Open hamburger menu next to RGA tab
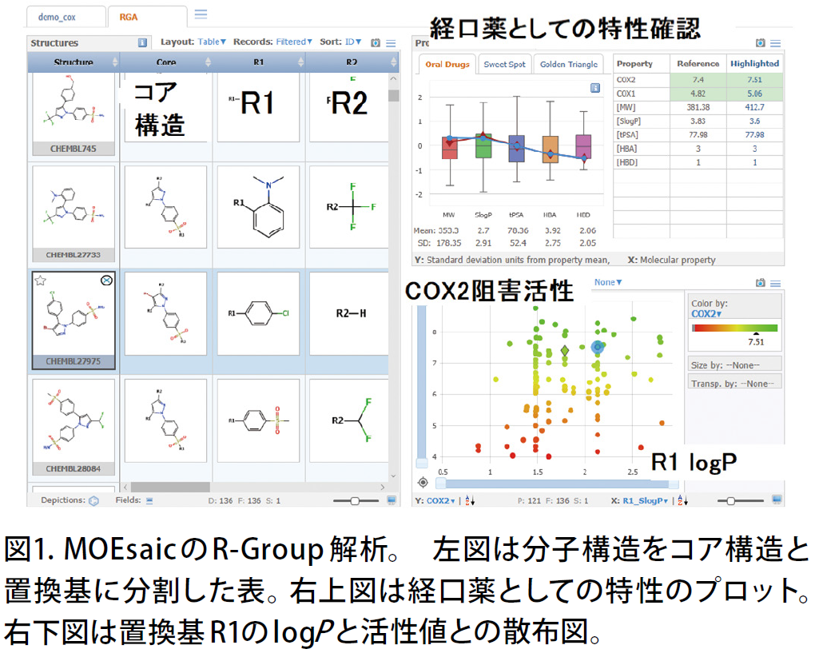This screenshot has height=653, width=815. pyautogui.click(x=201, y=14)
